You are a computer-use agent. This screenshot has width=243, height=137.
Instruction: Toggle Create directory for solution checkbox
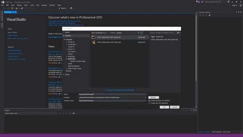(149, 100)
